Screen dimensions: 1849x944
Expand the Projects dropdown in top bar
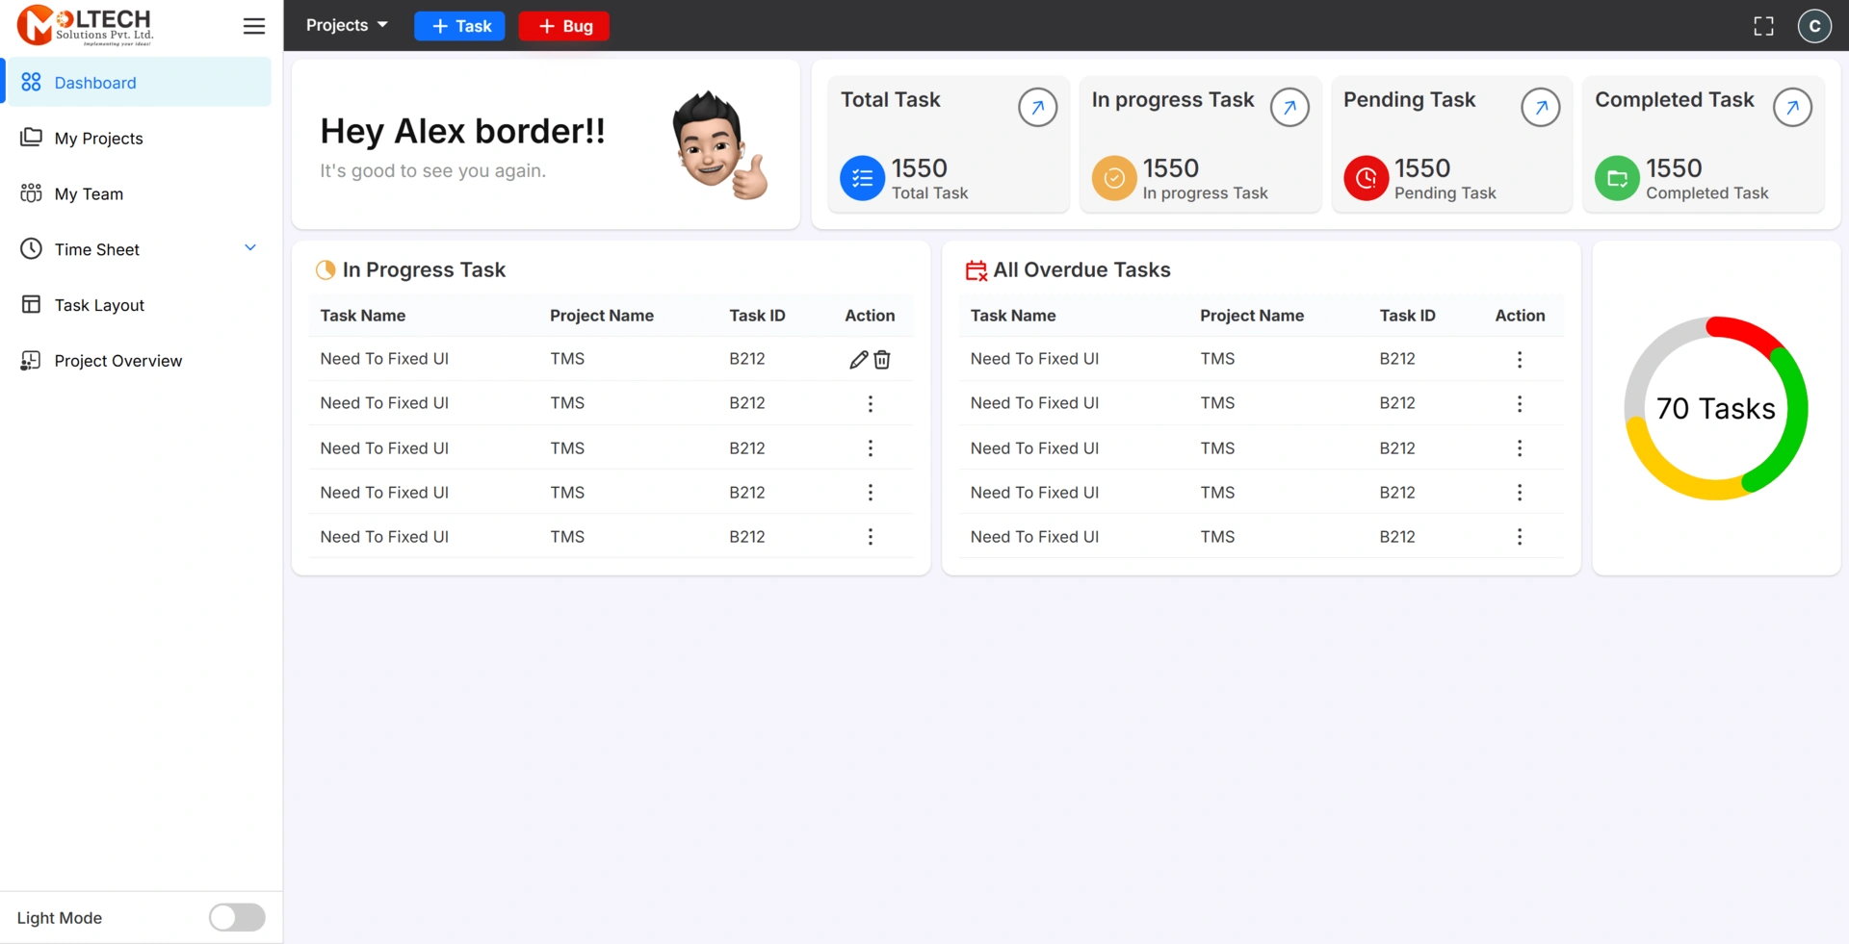click(x=347, y=26)
